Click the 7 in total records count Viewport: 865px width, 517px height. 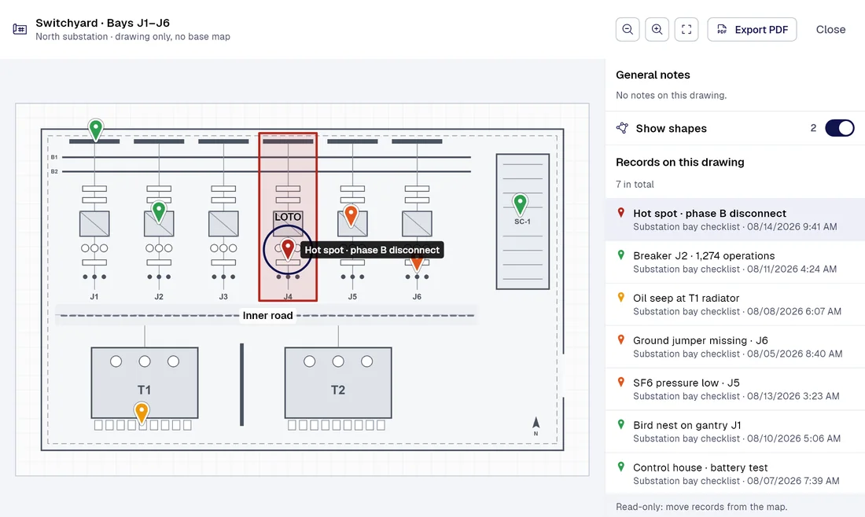tap(635, 184)
